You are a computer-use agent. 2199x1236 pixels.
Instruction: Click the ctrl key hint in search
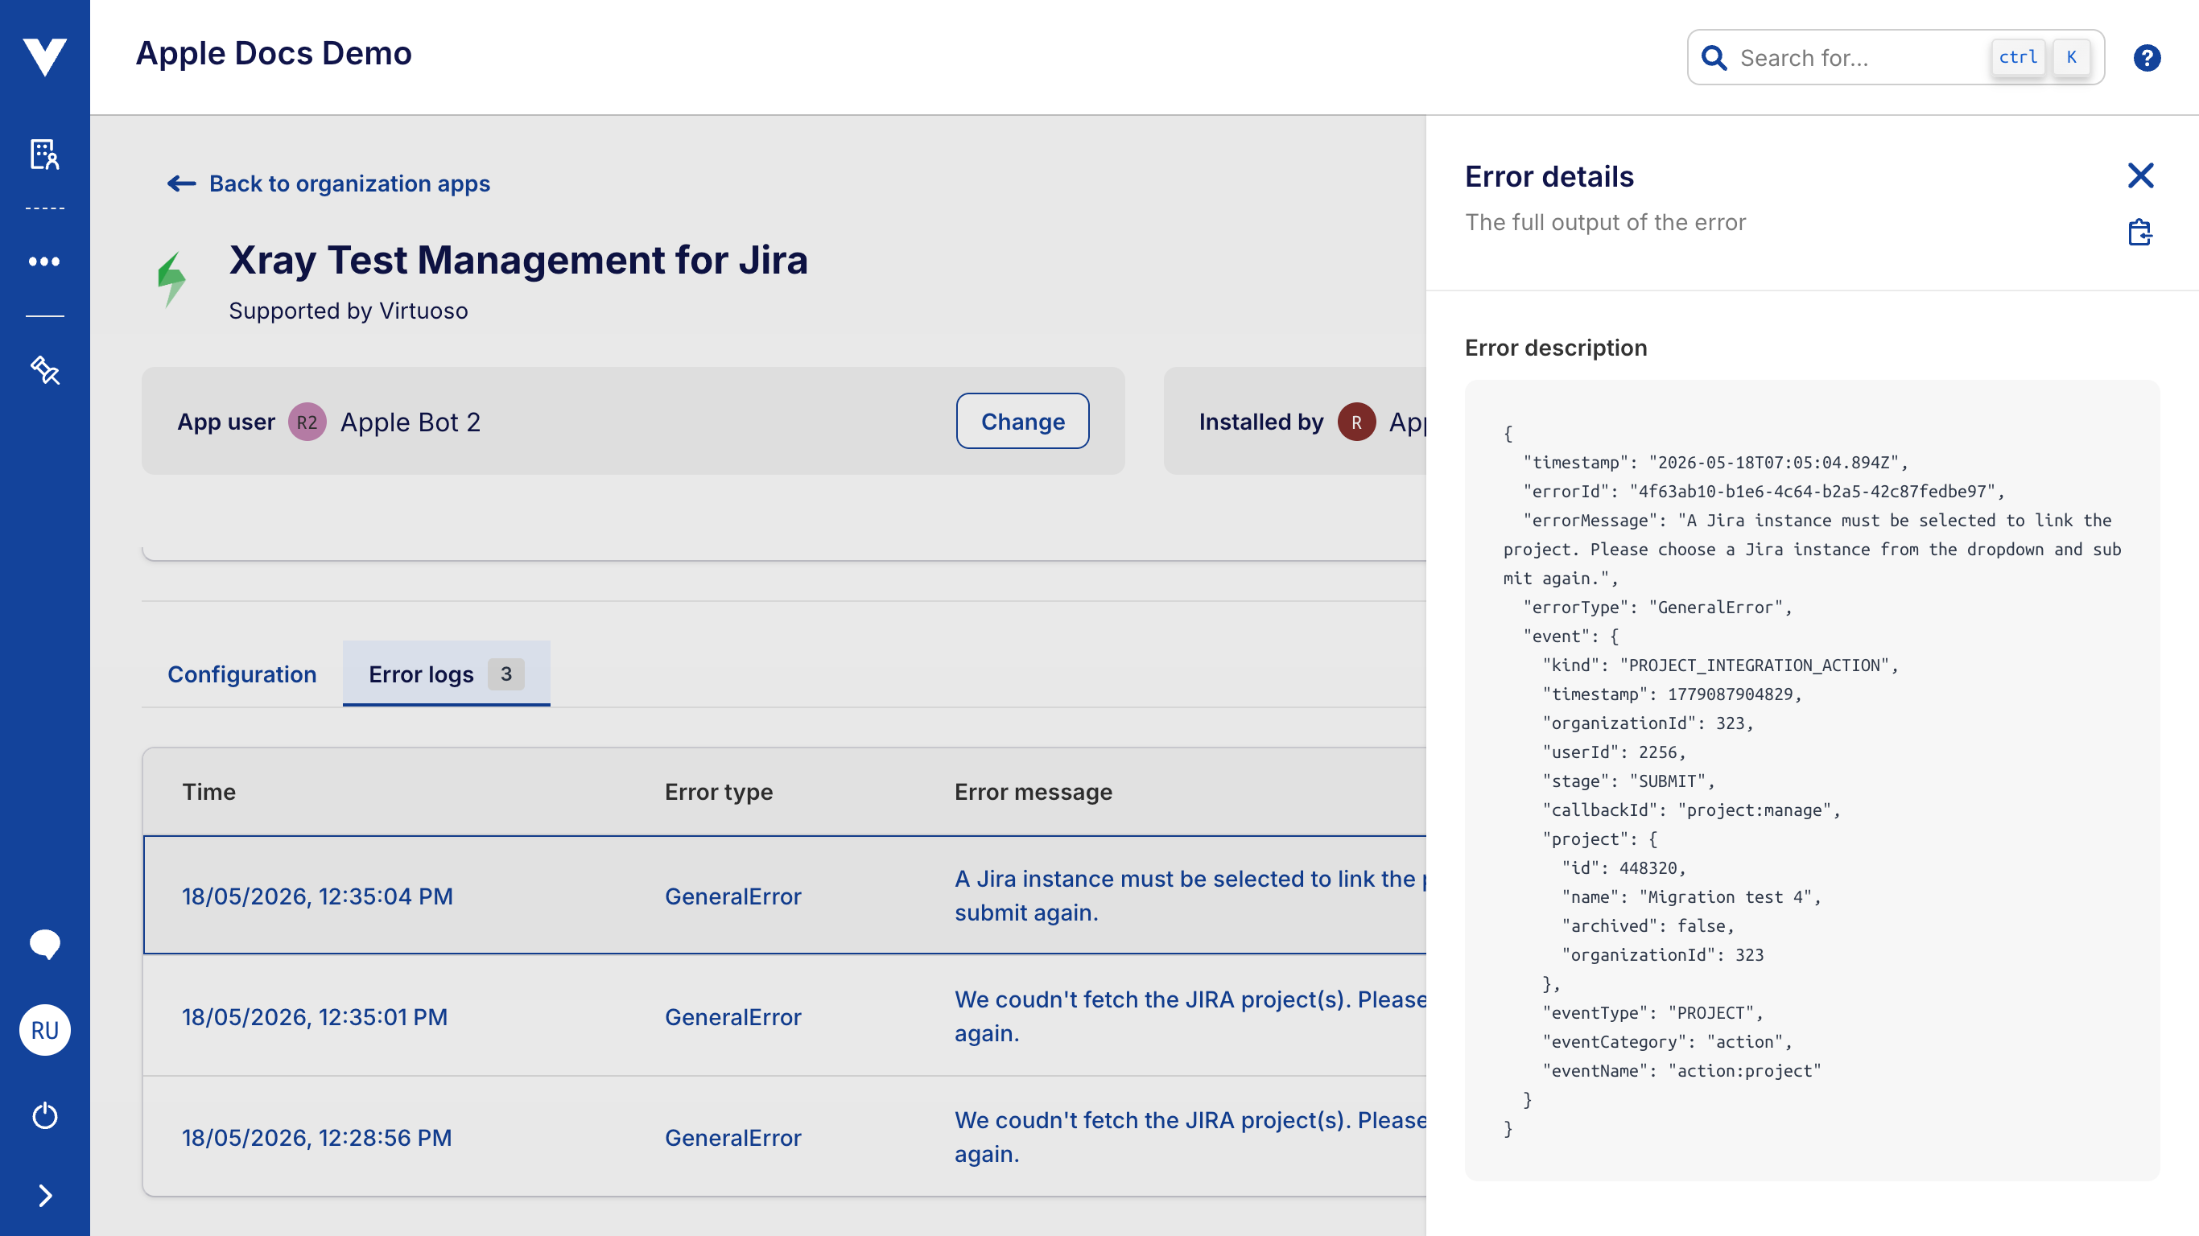[2018, 57]
